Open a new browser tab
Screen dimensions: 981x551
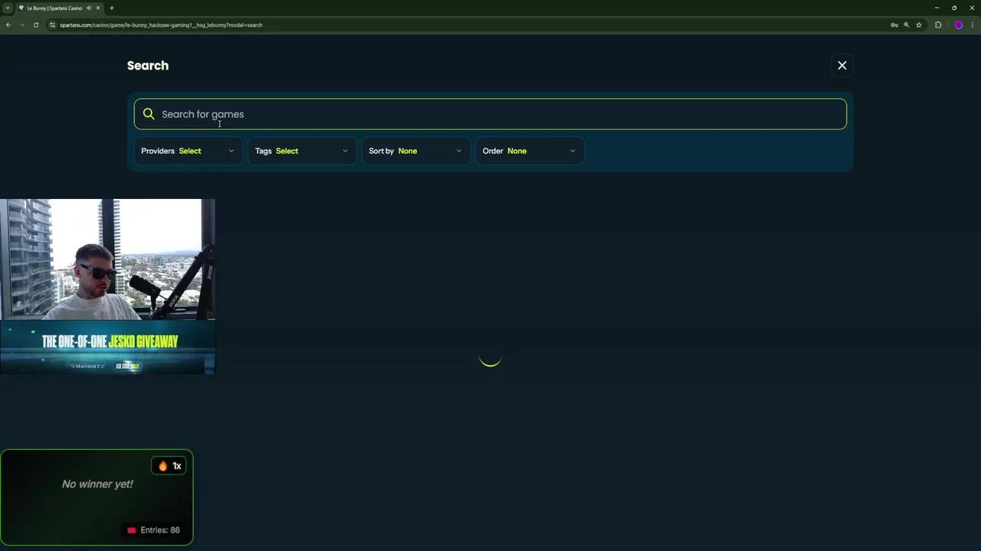pyautogui.click(x=112, y=8)
